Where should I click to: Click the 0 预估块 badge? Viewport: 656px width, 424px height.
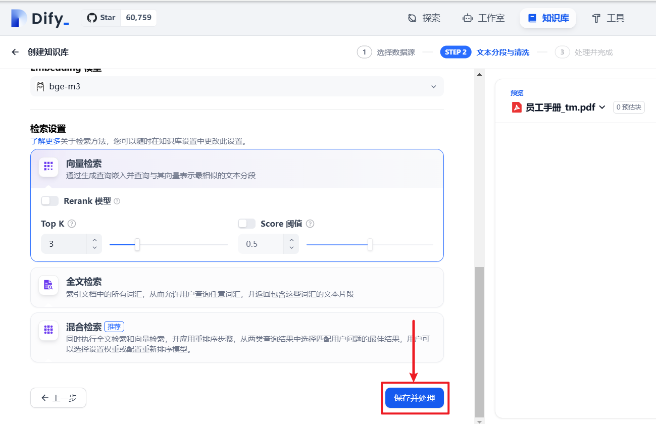(629, 107)
